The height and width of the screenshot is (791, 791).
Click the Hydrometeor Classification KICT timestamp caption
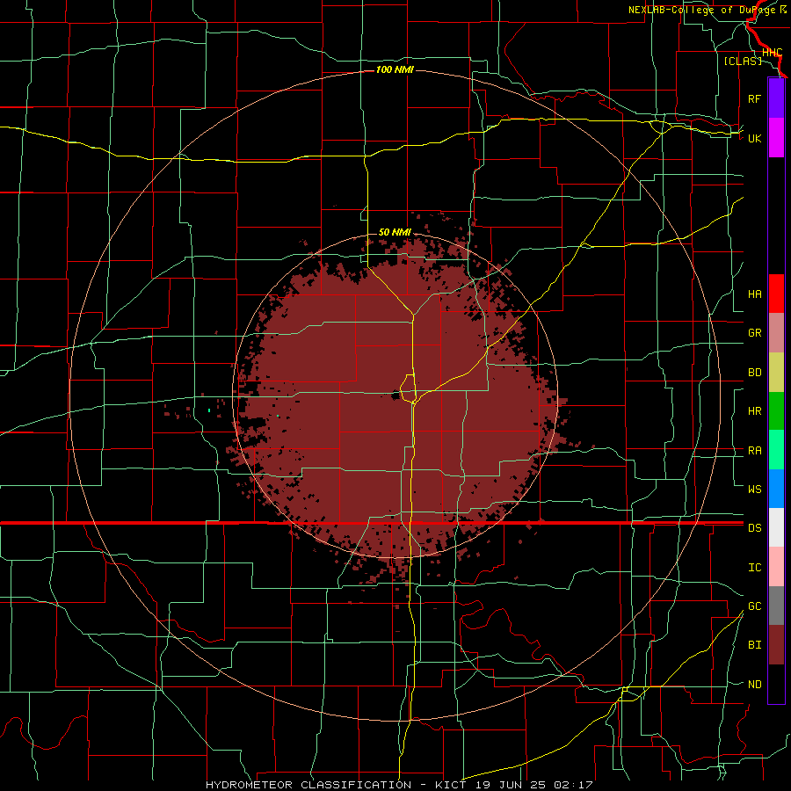(x=399, y=785)
